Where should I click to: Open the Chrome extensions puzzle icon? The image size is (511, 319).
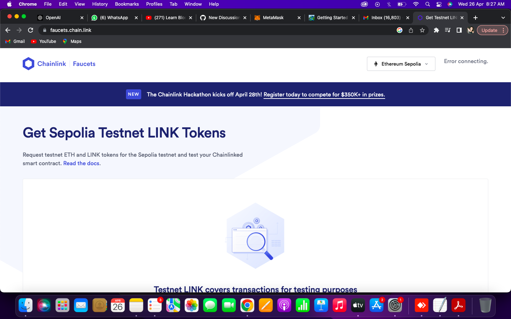[436, 30]
